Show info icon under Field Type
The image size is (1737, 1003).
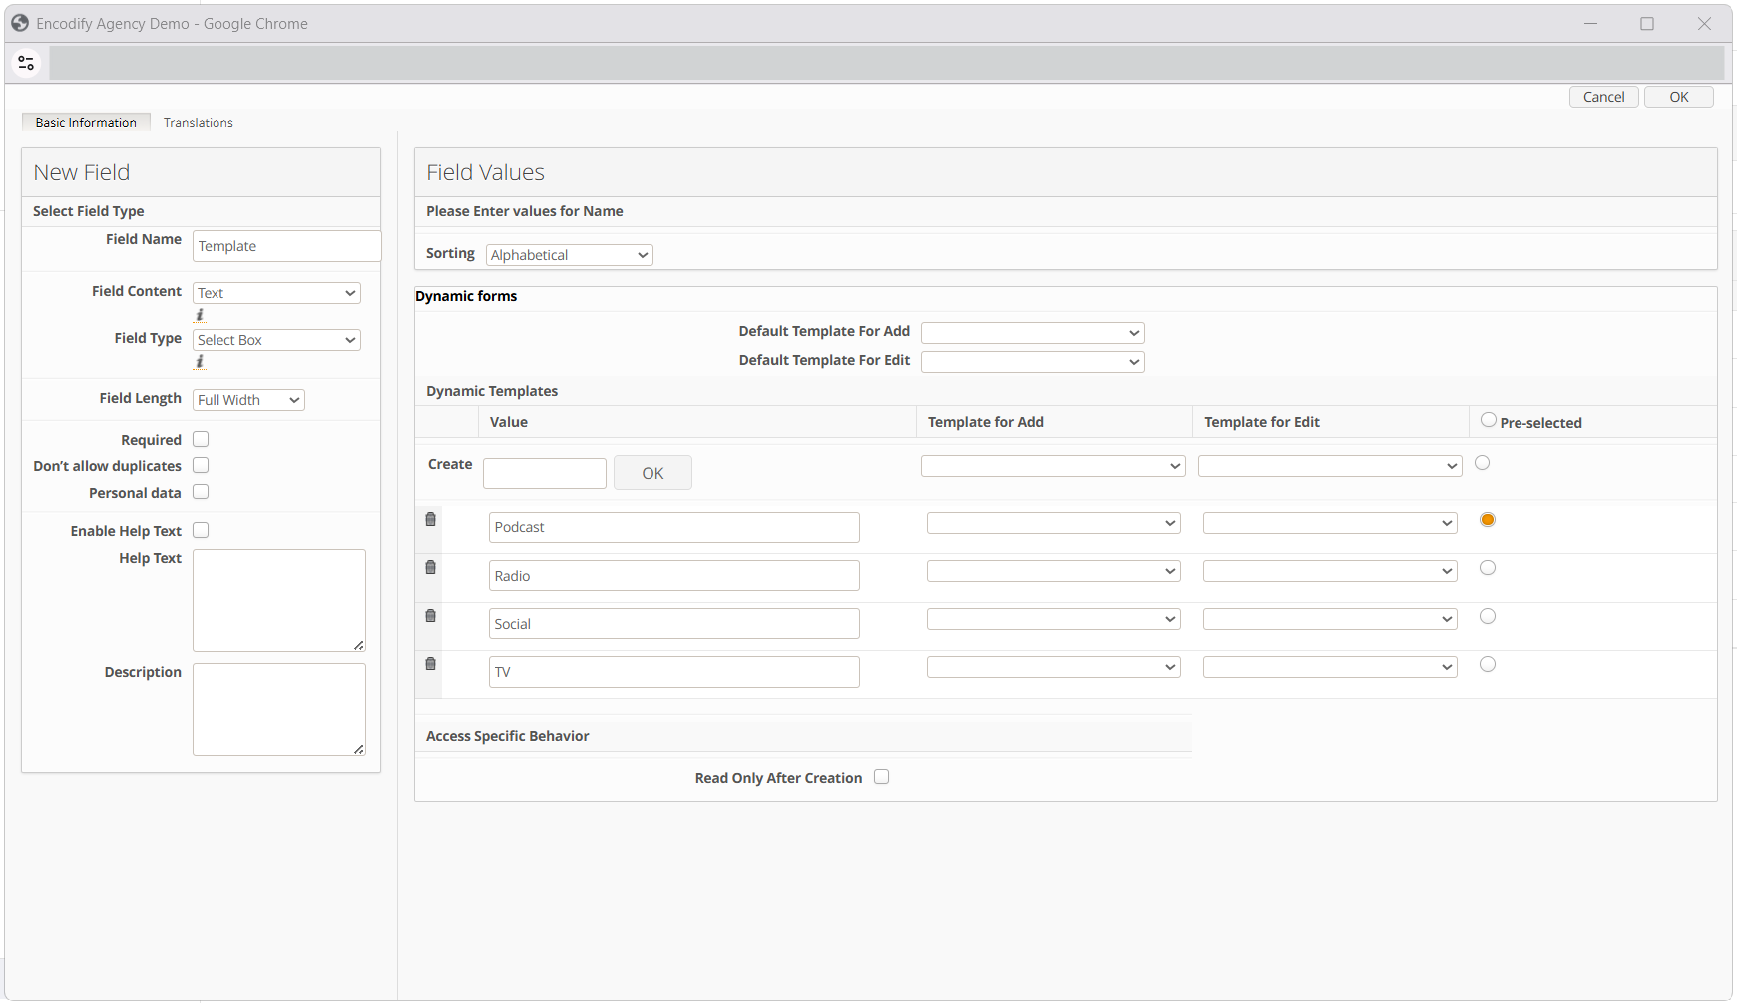(200, 362)
